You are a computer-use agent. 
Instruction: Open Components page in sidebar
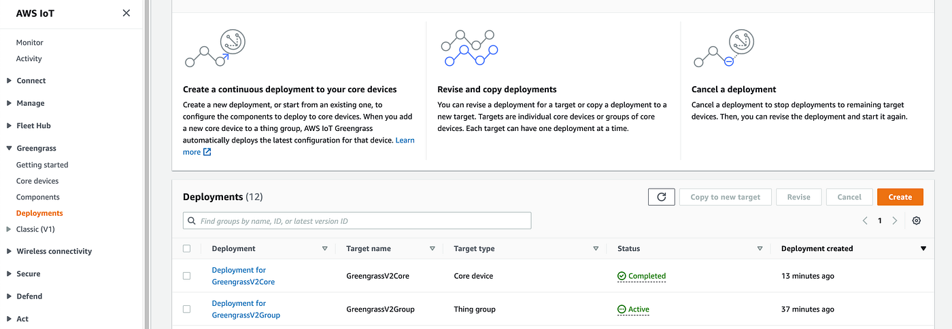38,197
